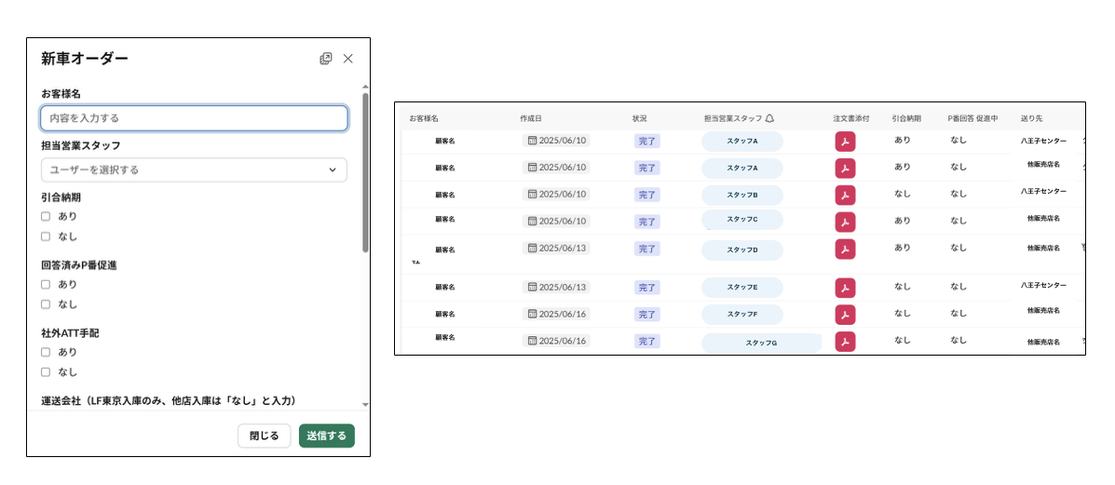The height and width of the screenshot is (485, 1115).
Task: Check なし under 回答済みP番促進
Action: click(46, 304)
